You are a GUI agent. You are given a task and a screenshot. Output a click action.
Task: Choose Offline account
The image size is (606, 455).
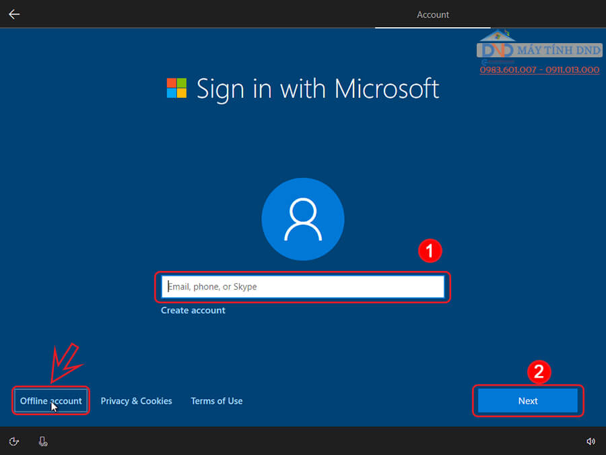[x=50, y=401]
